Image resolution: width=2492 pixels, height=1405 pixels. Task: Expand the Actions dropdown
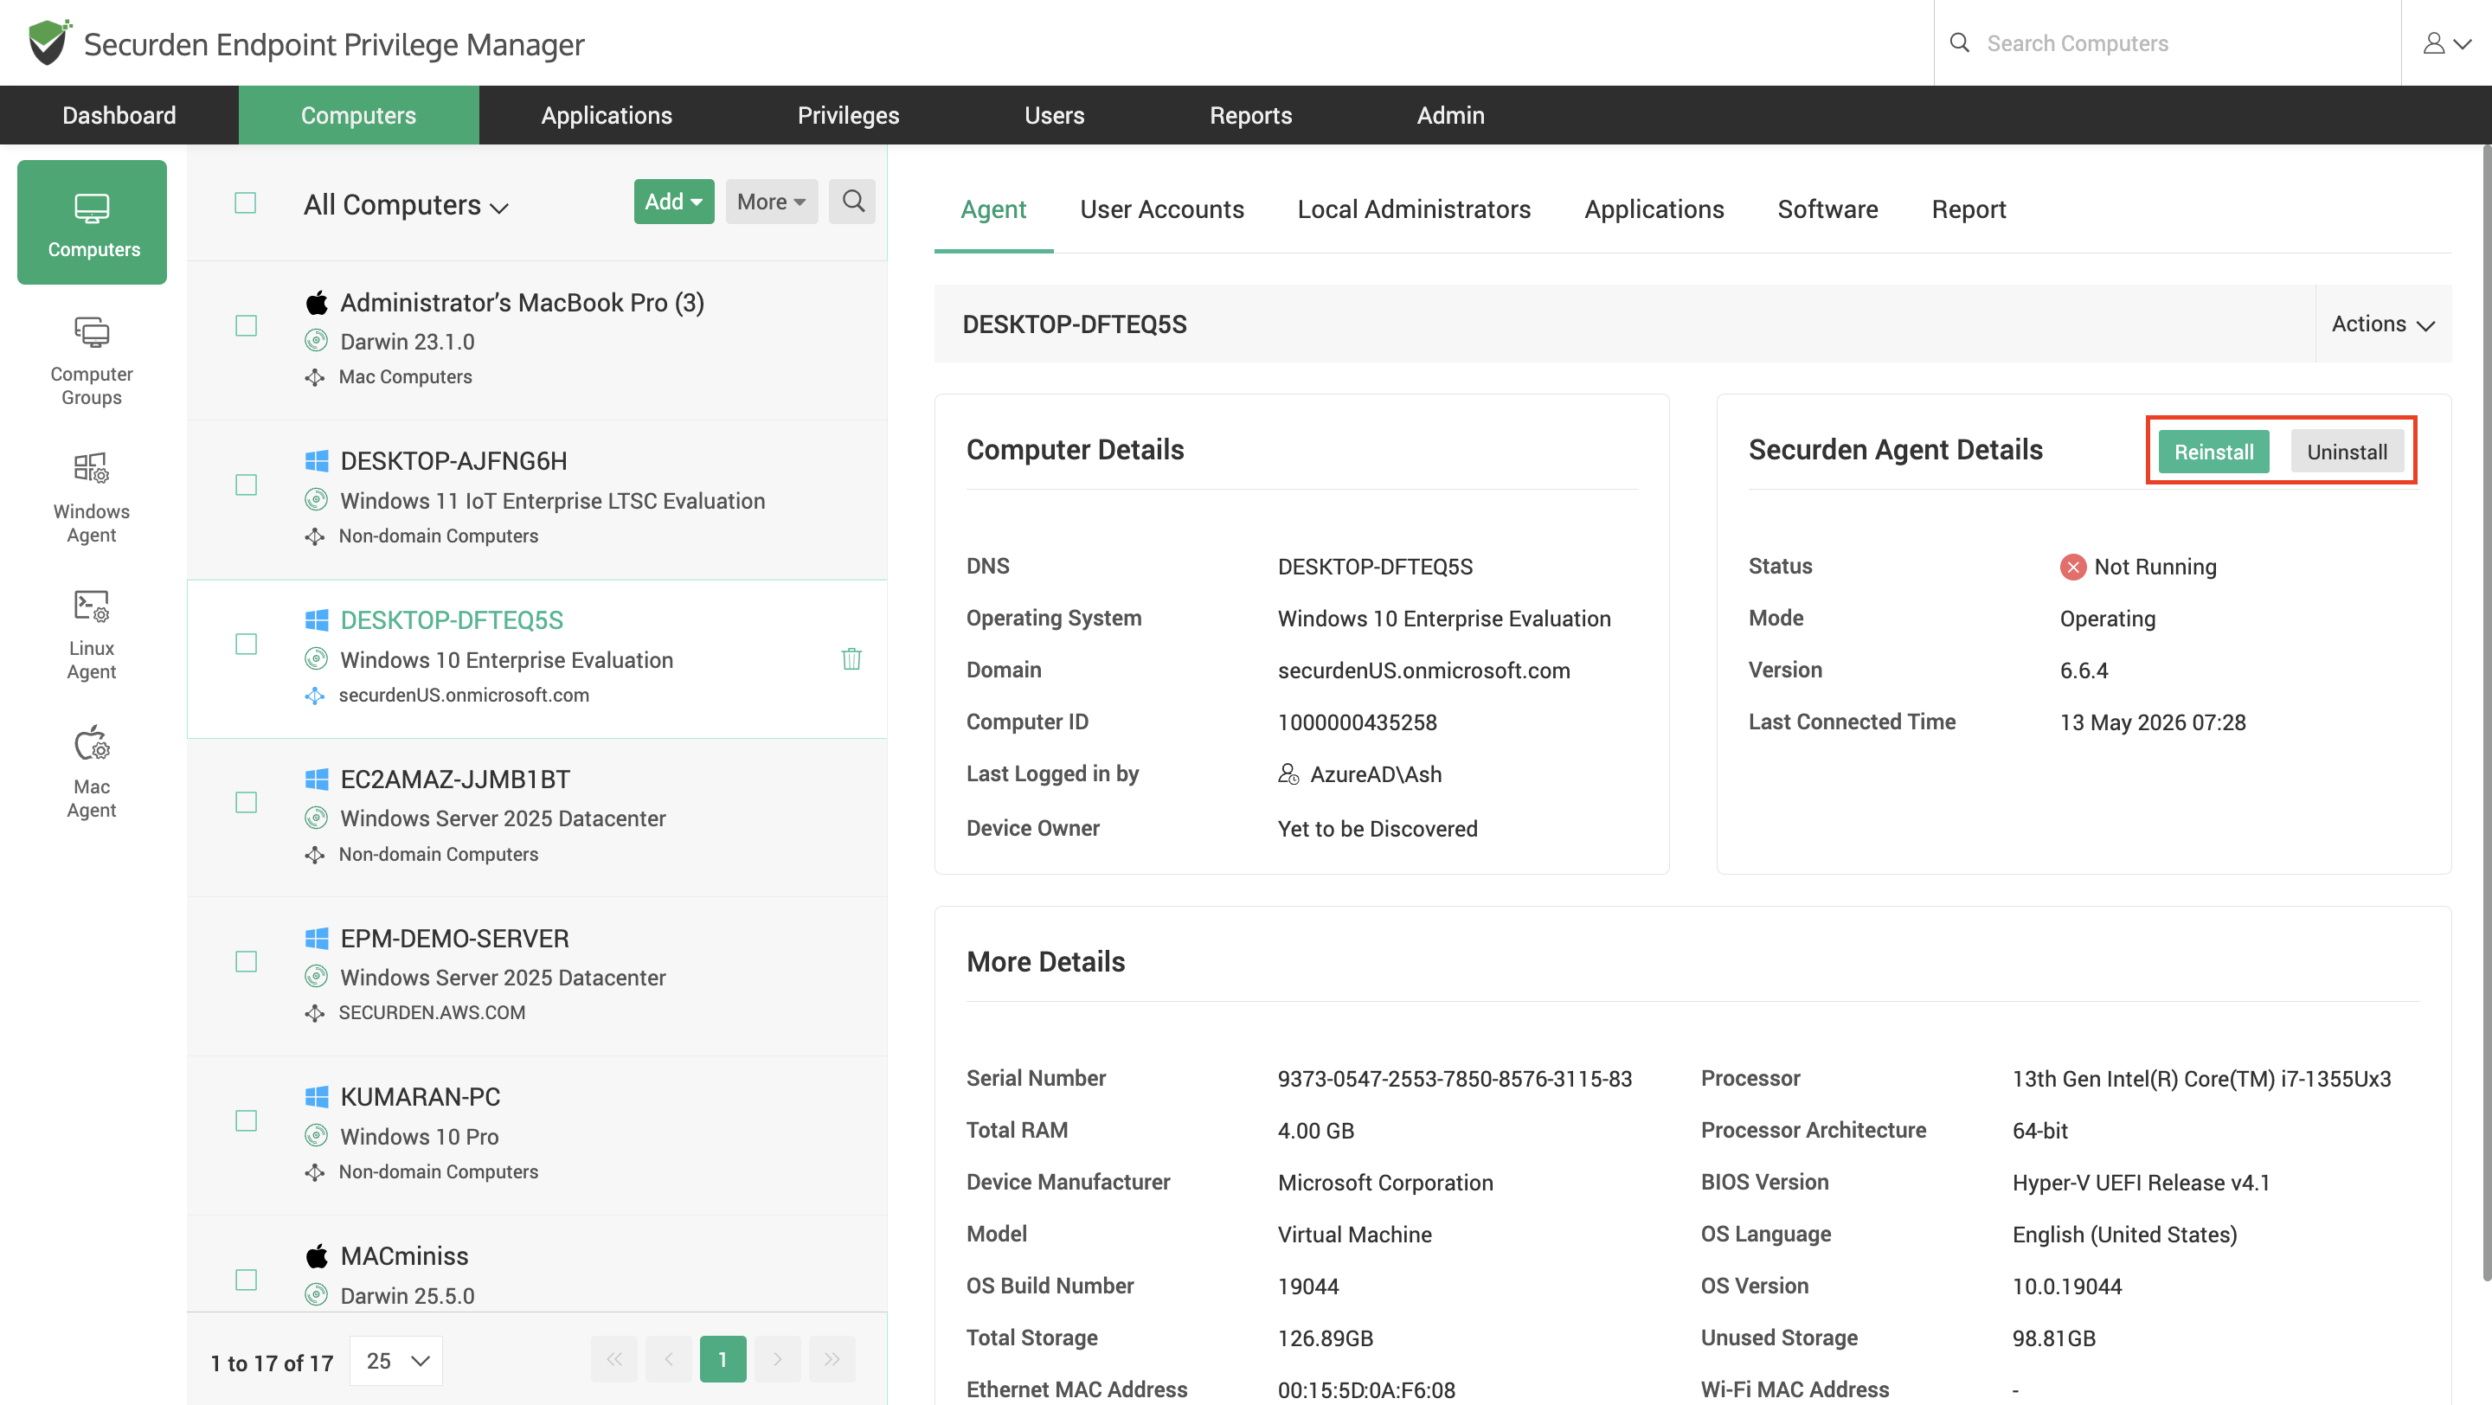[x=2383, y=324]
